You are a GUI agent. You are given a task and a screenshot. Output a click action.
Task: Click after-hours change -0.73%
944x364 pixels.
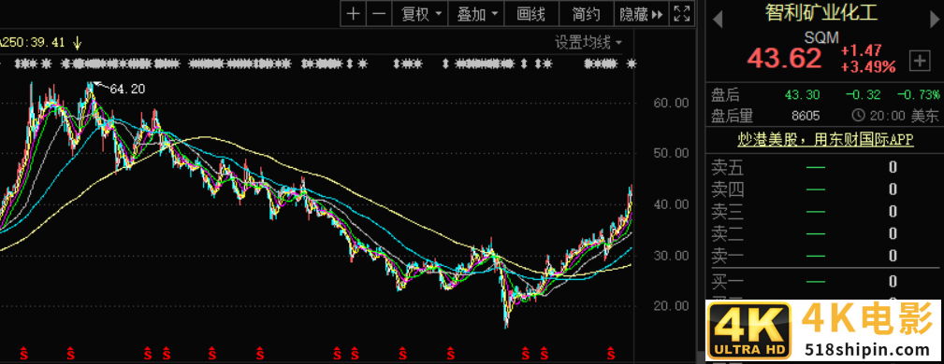click(918, 95)
